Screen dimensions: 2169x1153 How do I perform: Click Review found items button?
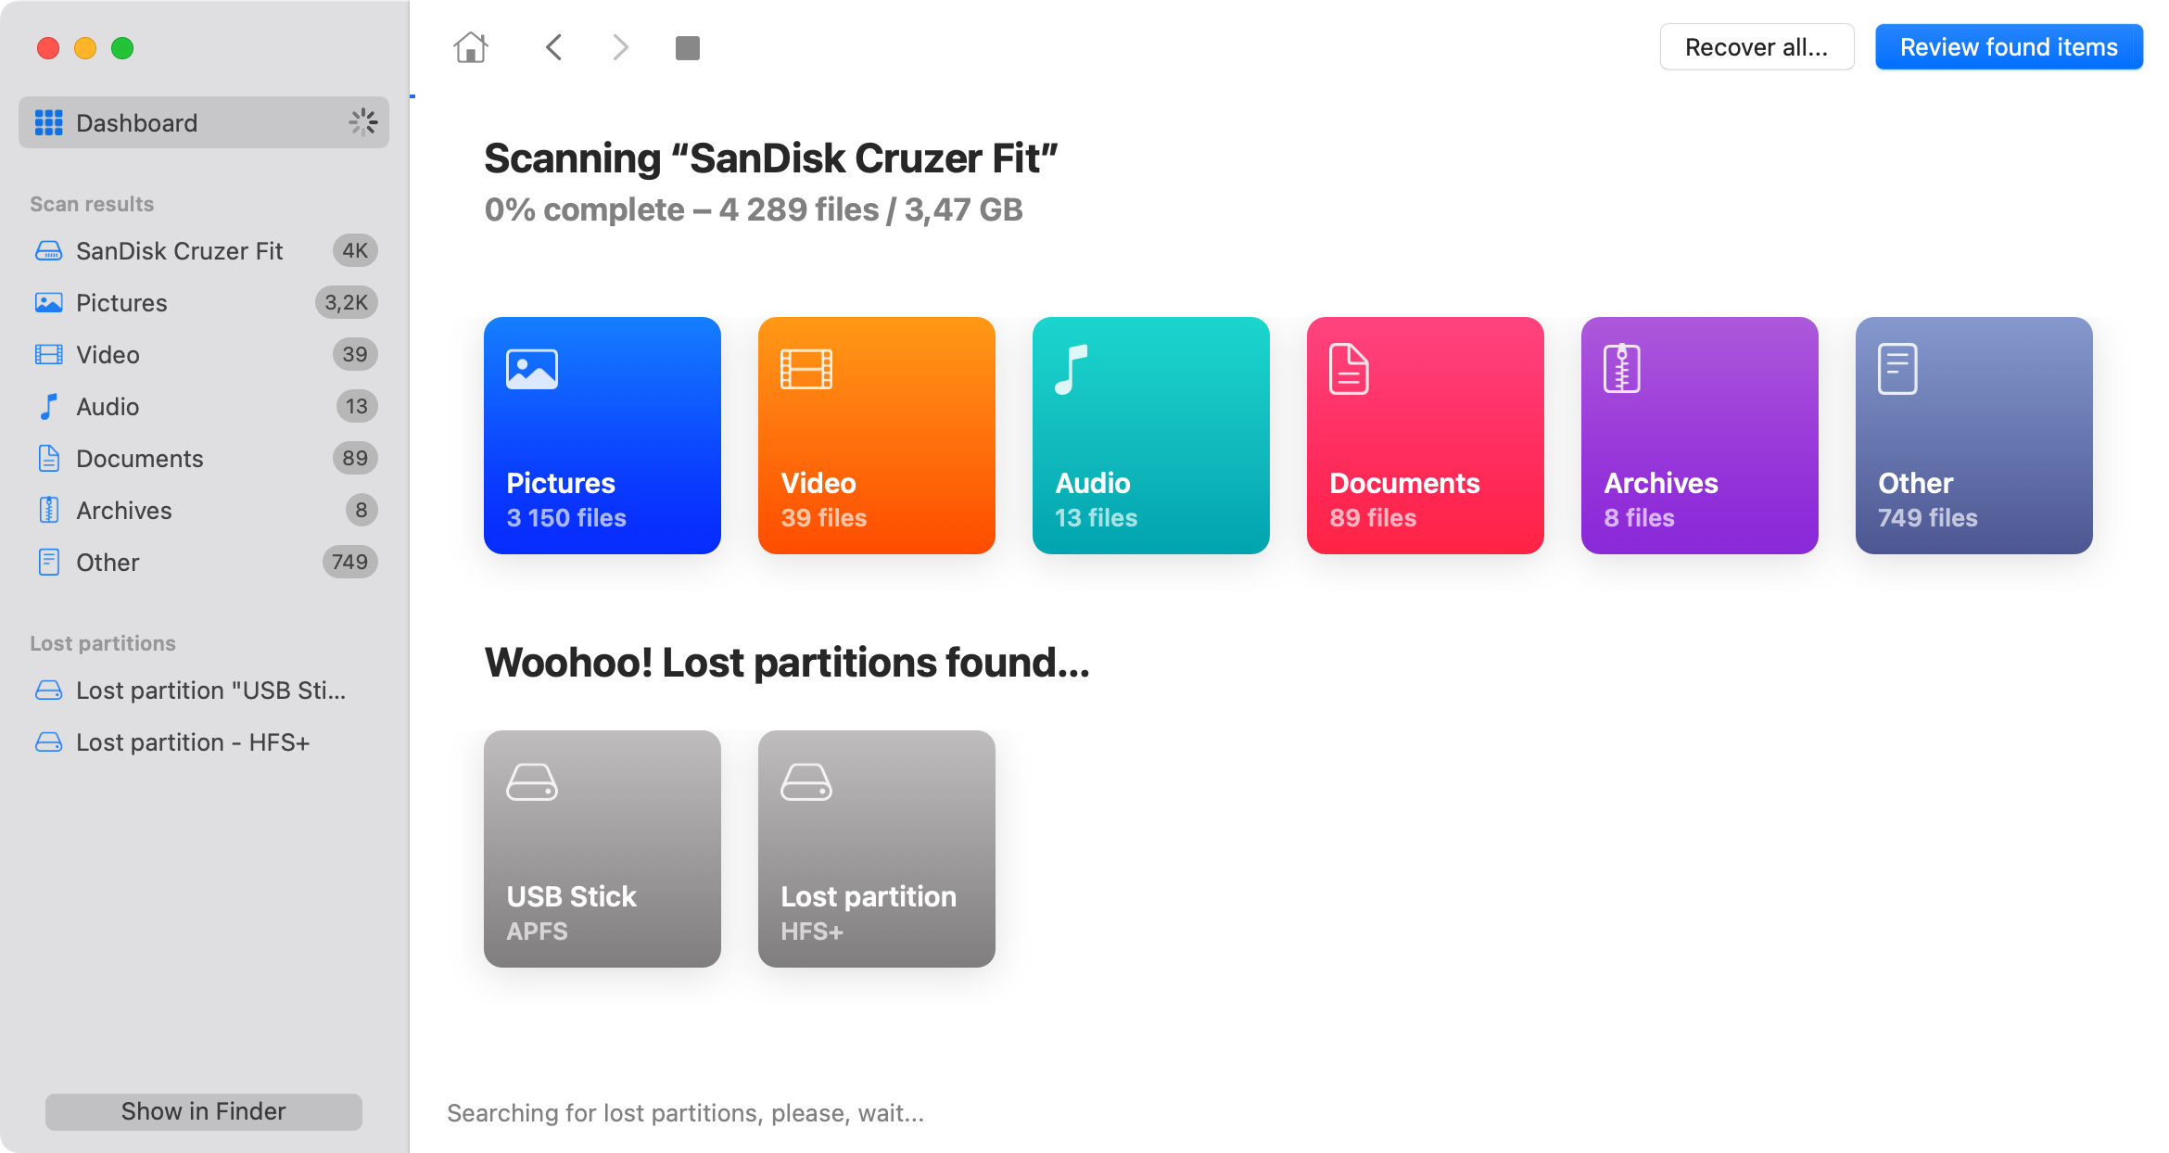pos(2009,47)
